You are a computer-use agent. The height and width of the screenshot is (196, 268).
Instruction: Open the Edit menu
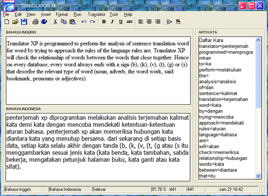[18, 15]
